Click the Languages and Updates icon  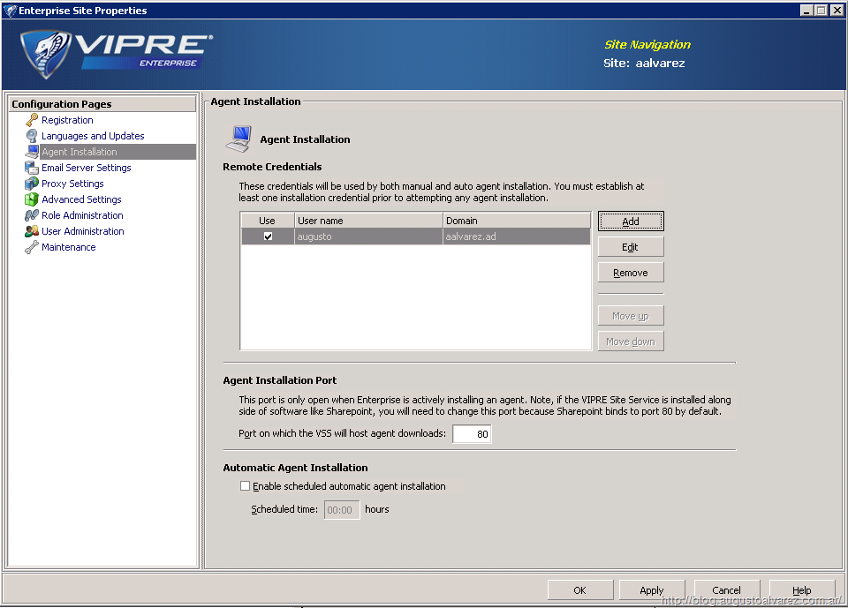pos(32,136)
